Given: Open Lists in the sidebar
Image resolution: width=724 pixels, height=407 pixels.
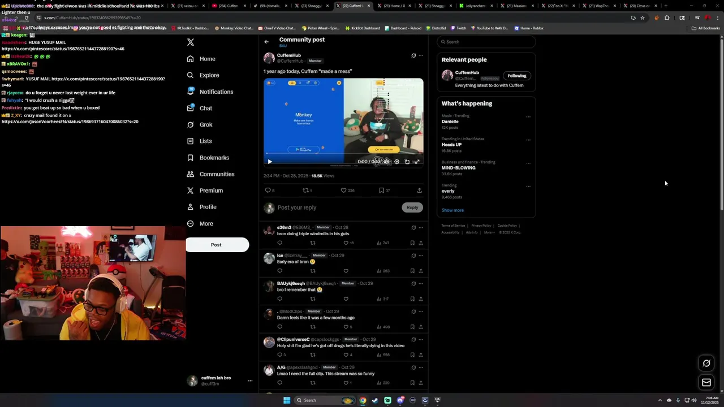Looking at the screenshot, I should pos(199,141).
